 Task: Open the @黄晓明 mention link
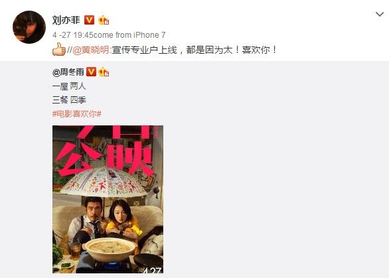tap(90, 50)
